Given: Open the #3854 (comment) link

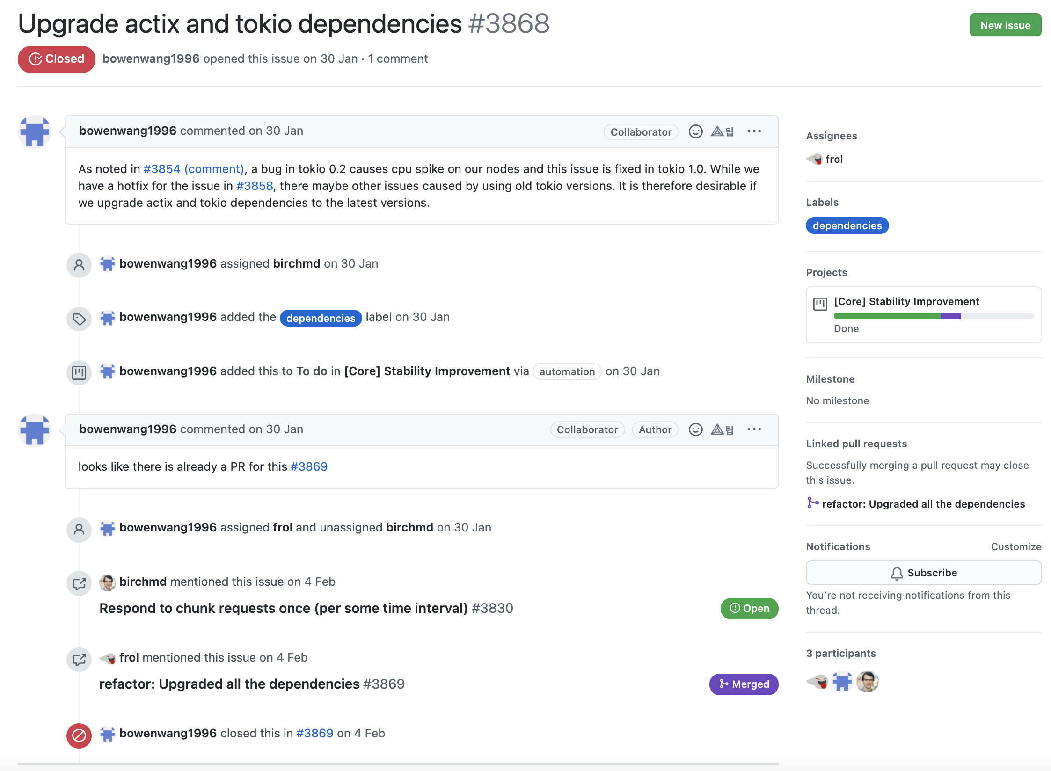Looking at the screenshot, I should pos(194,169).
